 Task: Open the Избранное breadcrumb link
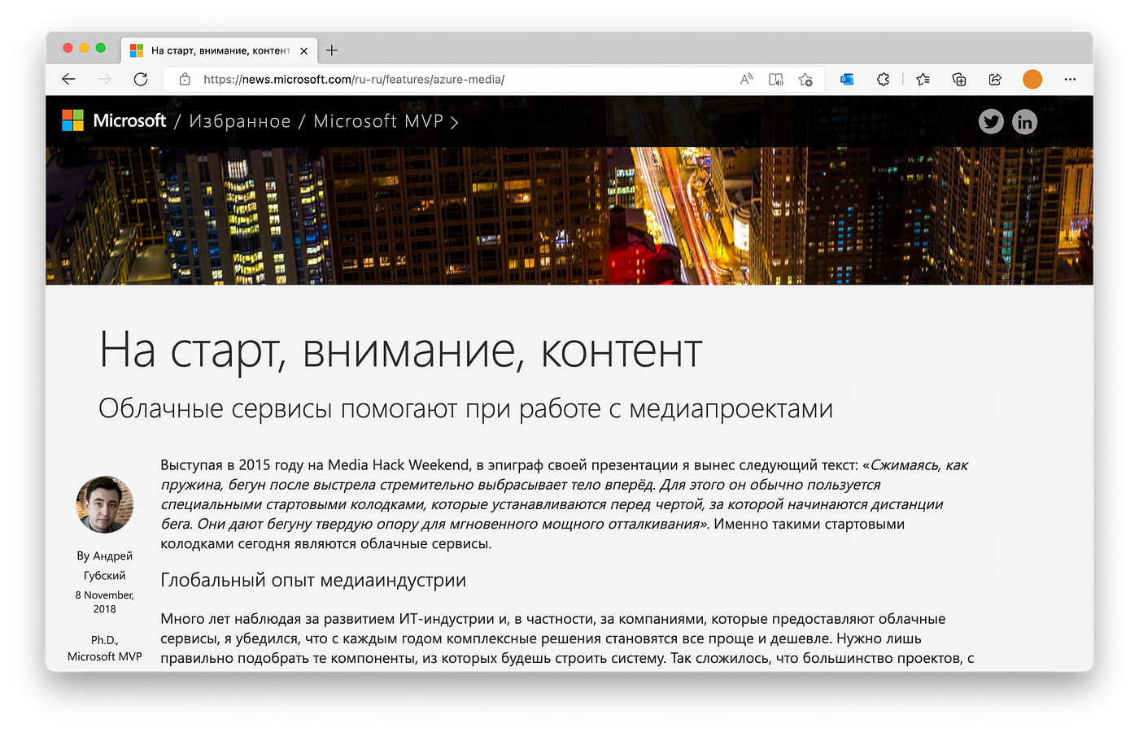tap(240, 121)
